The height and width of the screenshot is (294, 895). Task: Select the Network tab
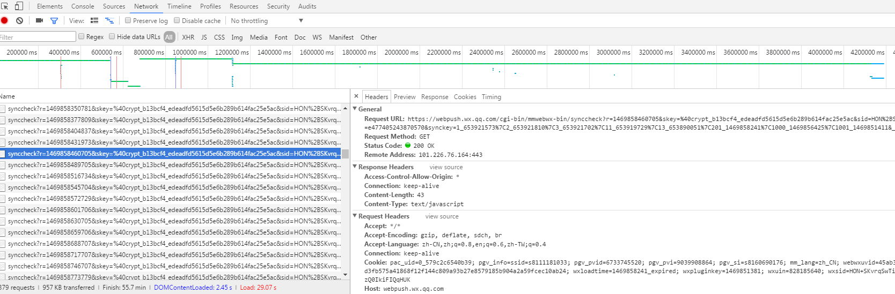click(x=146, y=6)
